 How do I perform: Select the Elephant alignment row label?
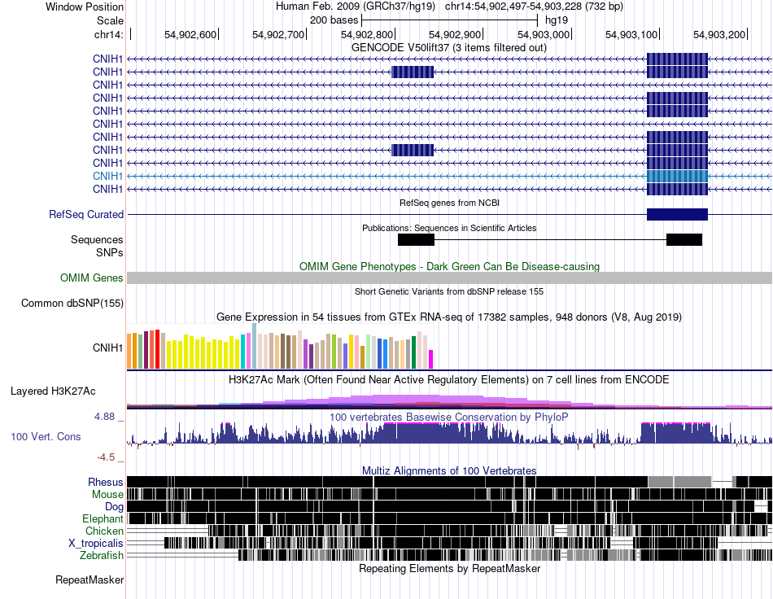pos(103,519)
